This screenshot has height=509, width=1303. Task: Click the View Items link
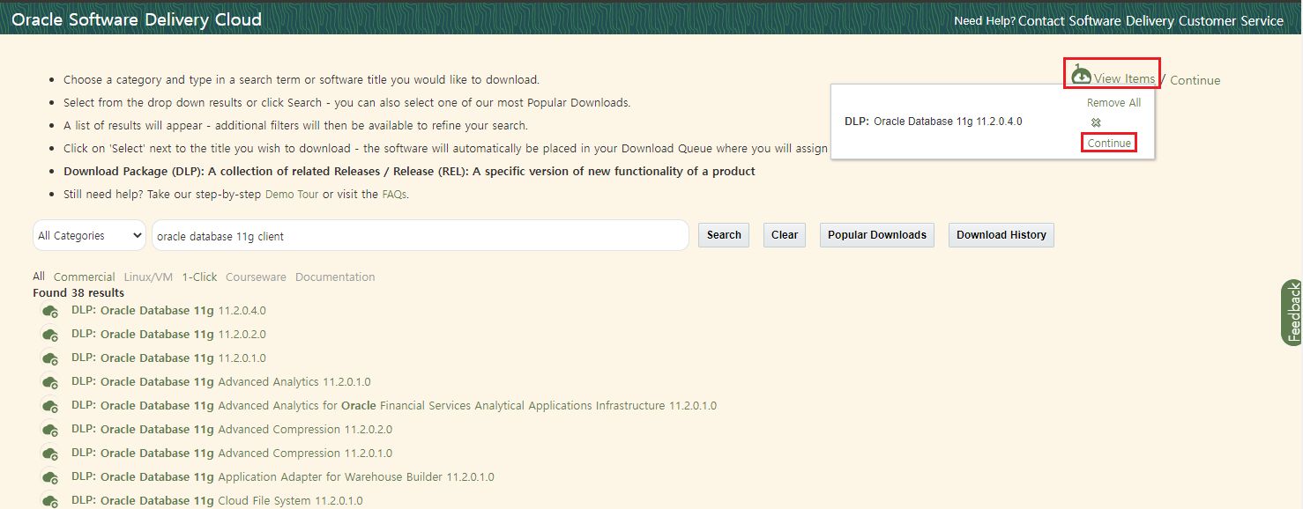pyautogui.click(x=1124, y=79)
